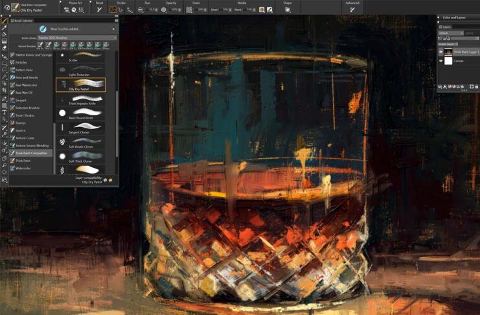Open the layer composite method dropdown
This screenshot has width=480, height=315.
451,33
